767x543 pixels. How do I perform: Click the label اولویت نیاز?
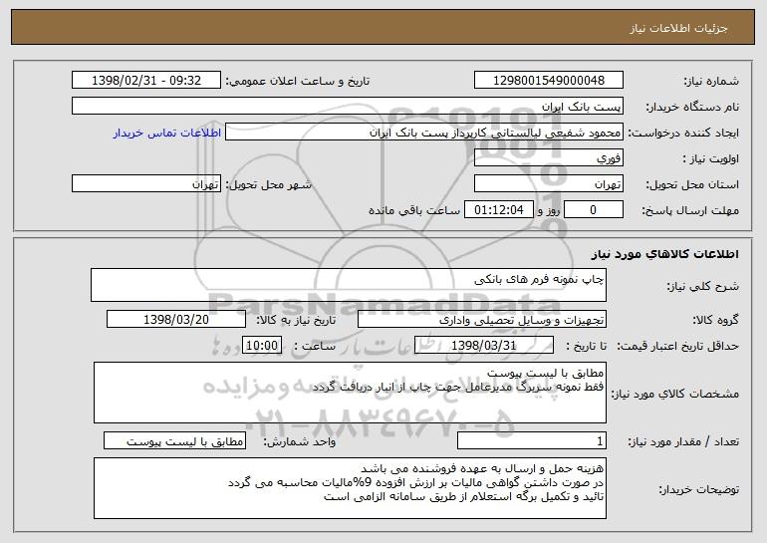(711, 159)
